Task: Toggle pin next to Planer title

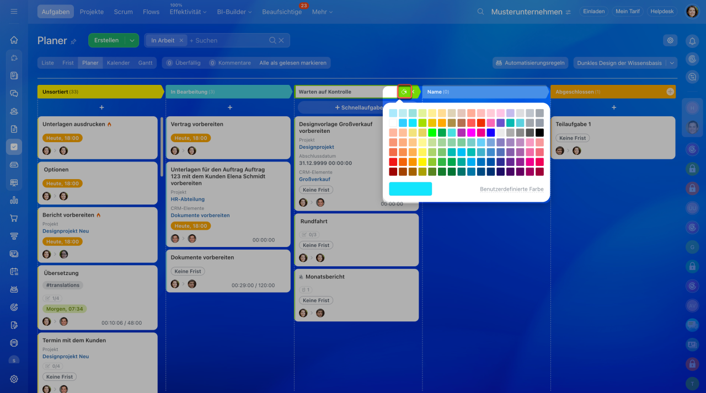Action: 73,41
